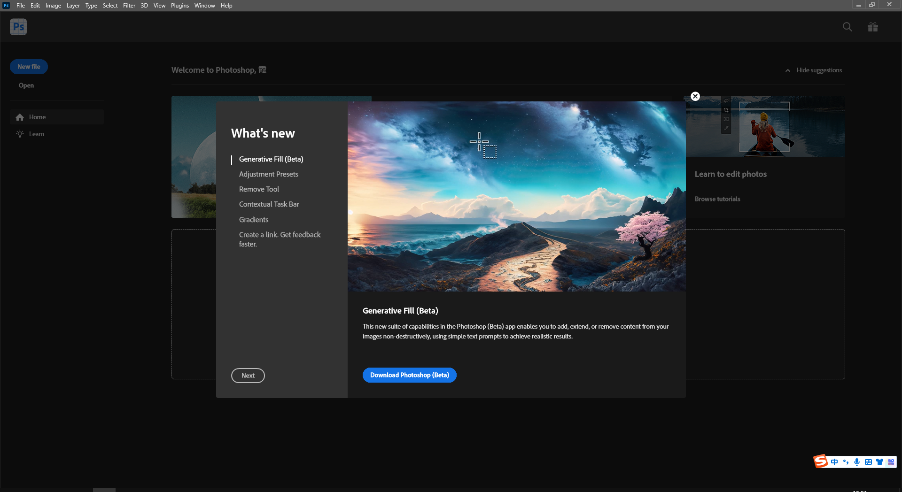Toggle the Sogou soft keyboard
Screen dimensions: 902x492
coord(868,462)
